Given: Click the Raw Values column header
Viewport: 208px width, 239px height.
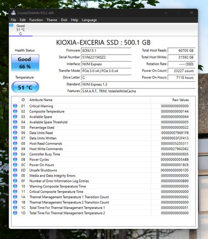Looking at the screenshot, I should point(170,100).
